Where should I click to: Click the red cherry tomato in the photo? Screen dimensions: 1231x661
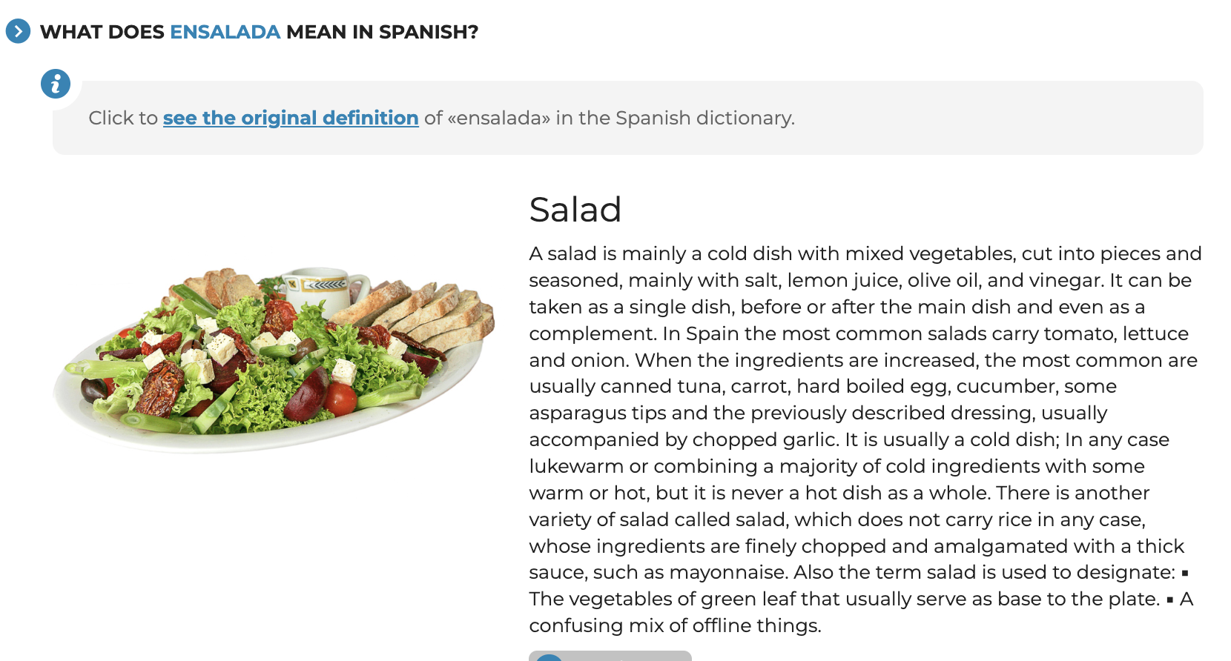click(x=341, y=399)
